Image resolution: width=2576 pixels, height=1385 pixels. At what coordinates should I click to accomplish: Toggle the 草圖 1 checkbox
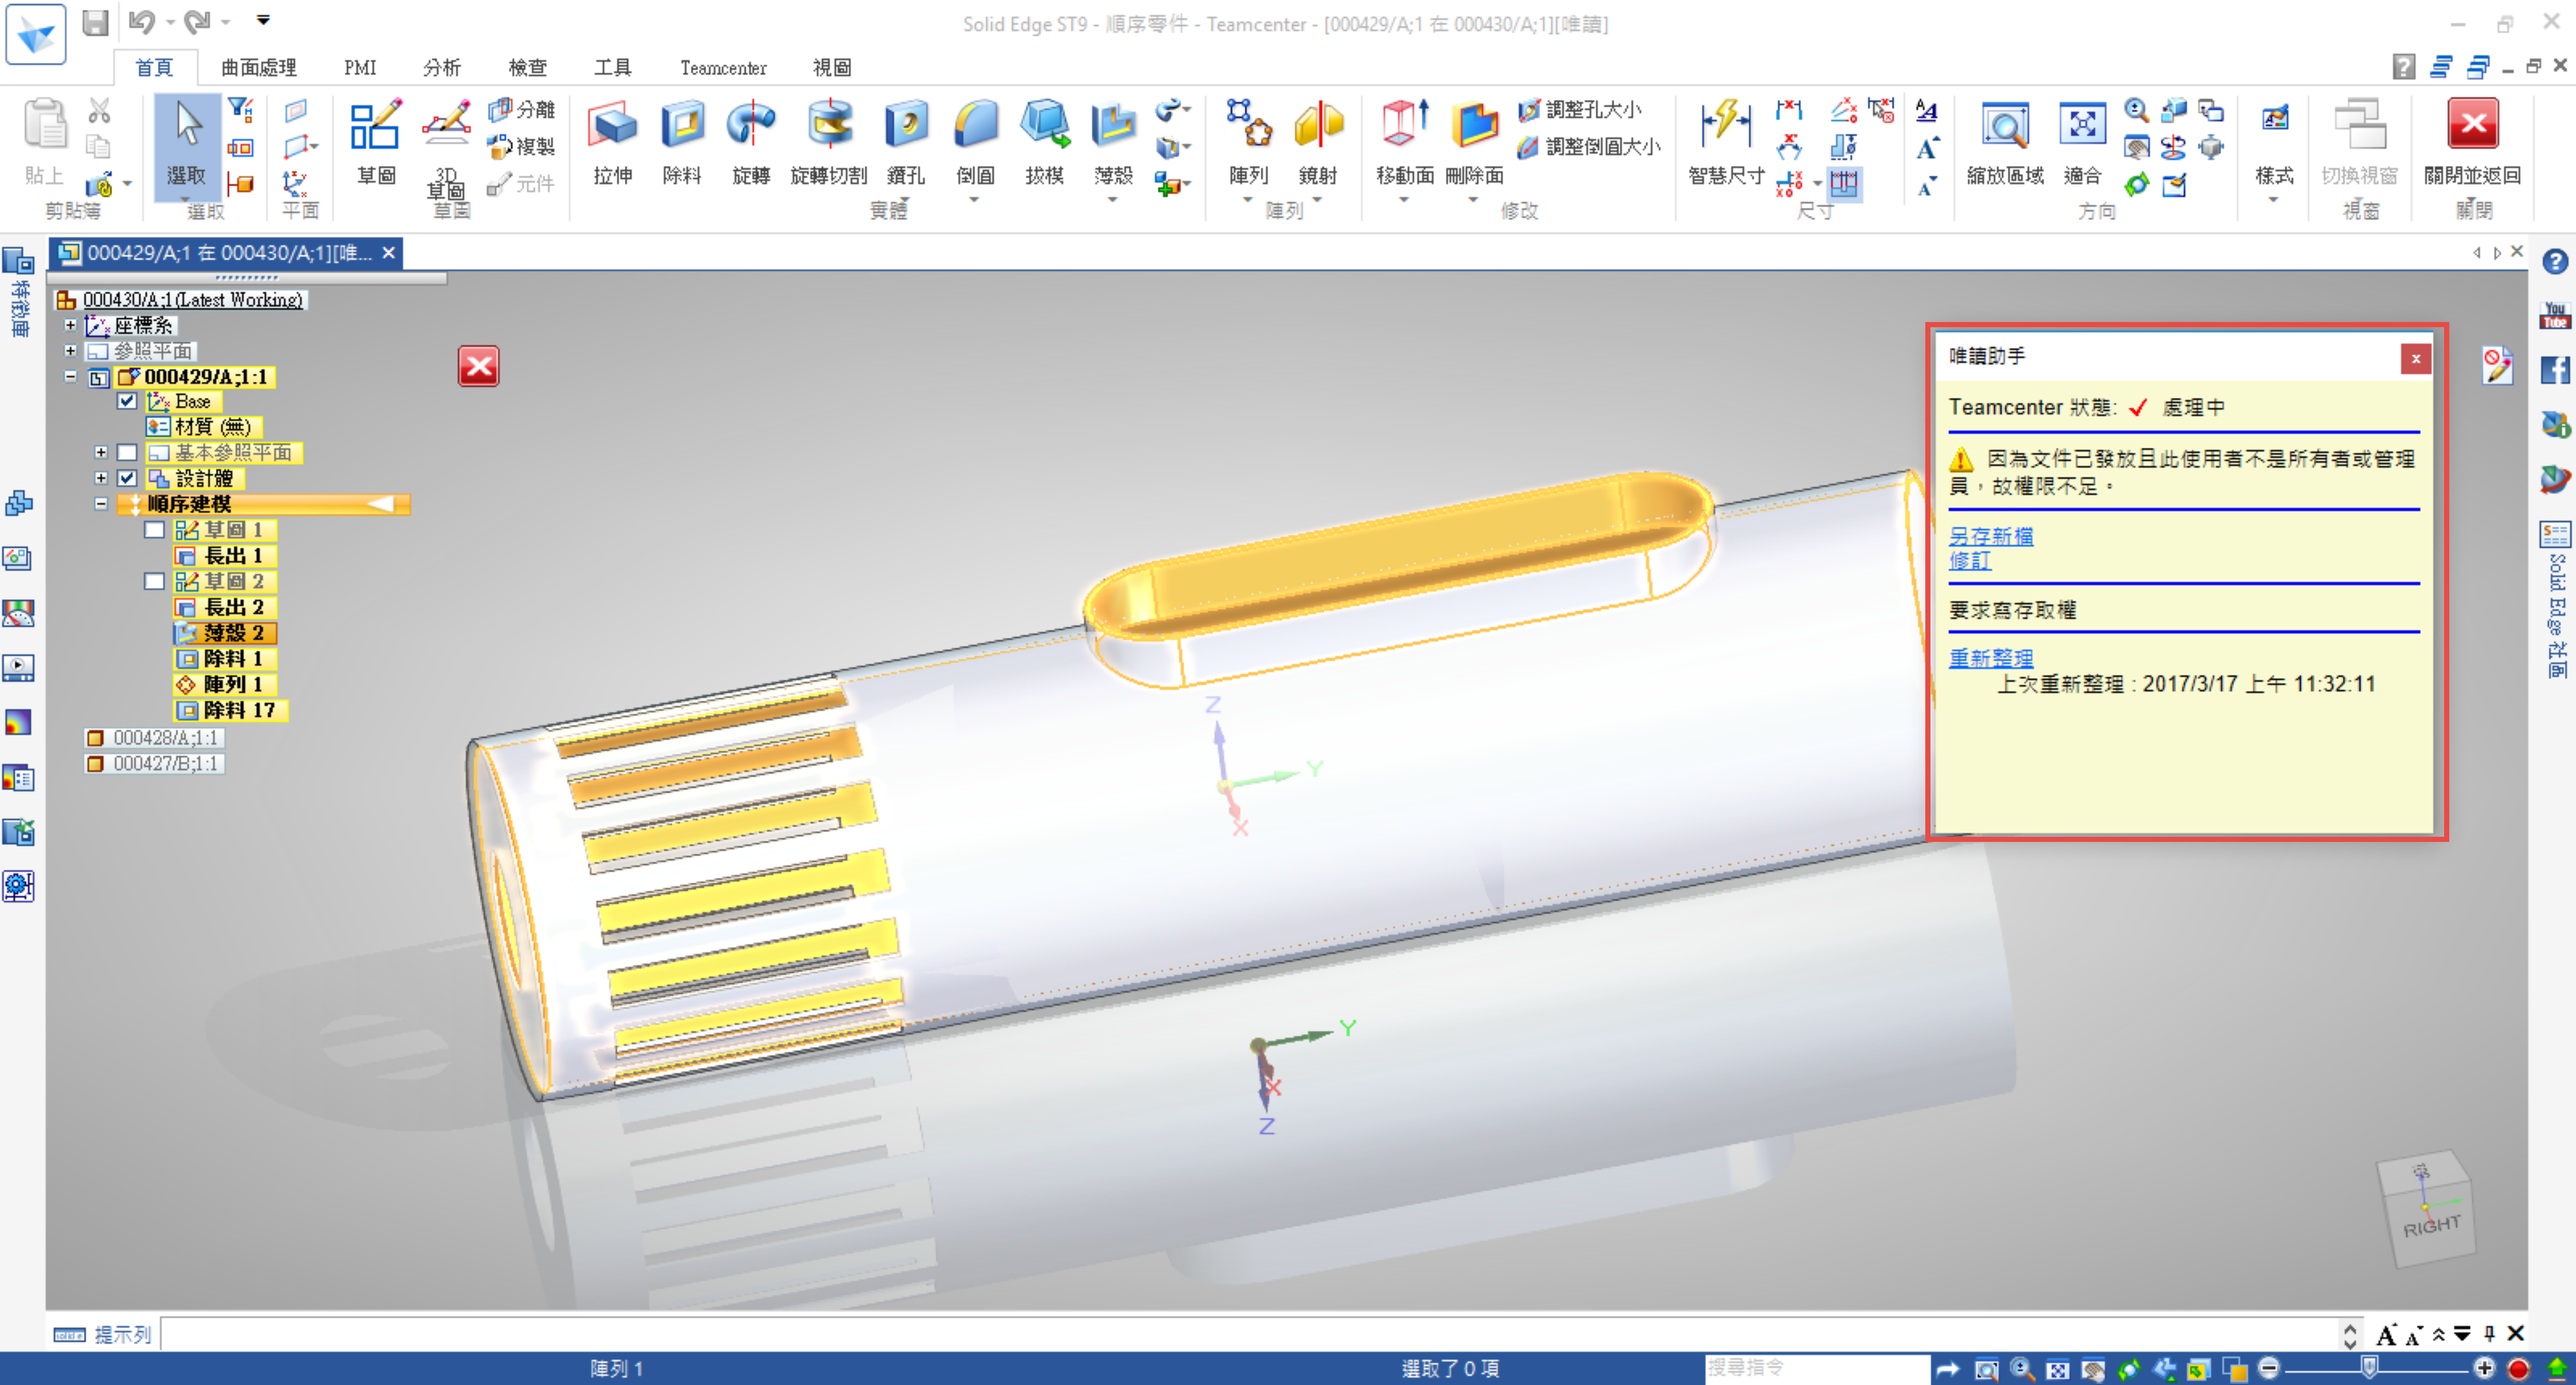[154, 530]
